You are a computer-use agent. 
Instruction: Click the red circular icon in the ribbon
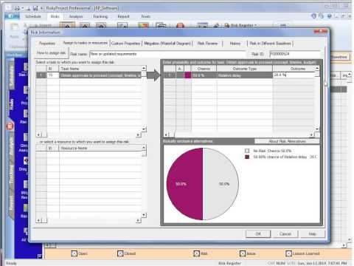tap(180, 25)
